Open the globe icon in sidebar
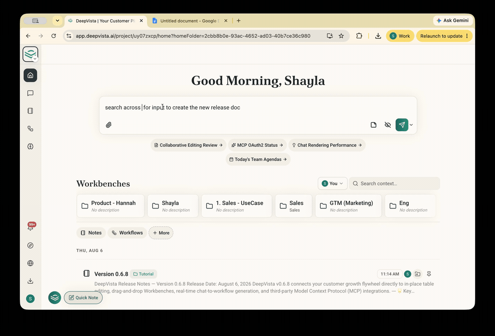 [x=30, y=263]
